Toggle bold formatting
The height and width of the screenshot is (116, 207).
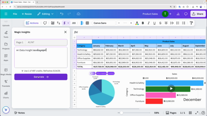coord(143,23)
